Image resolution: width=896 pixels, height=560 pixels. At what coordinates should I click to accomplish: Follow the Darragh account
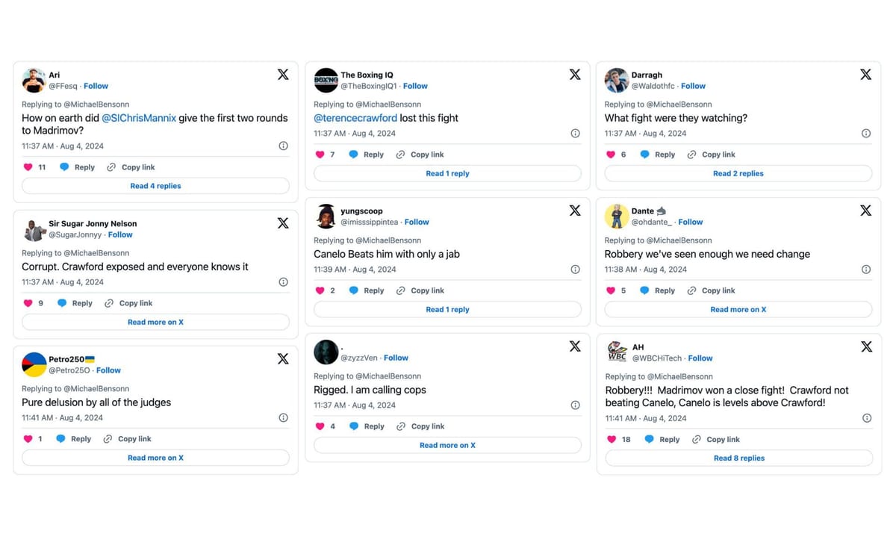[x=693, y=86]
